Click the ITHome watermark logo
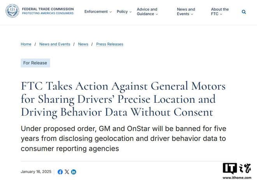The height and width of the screenshot is (180, 257). coord(236,171)
